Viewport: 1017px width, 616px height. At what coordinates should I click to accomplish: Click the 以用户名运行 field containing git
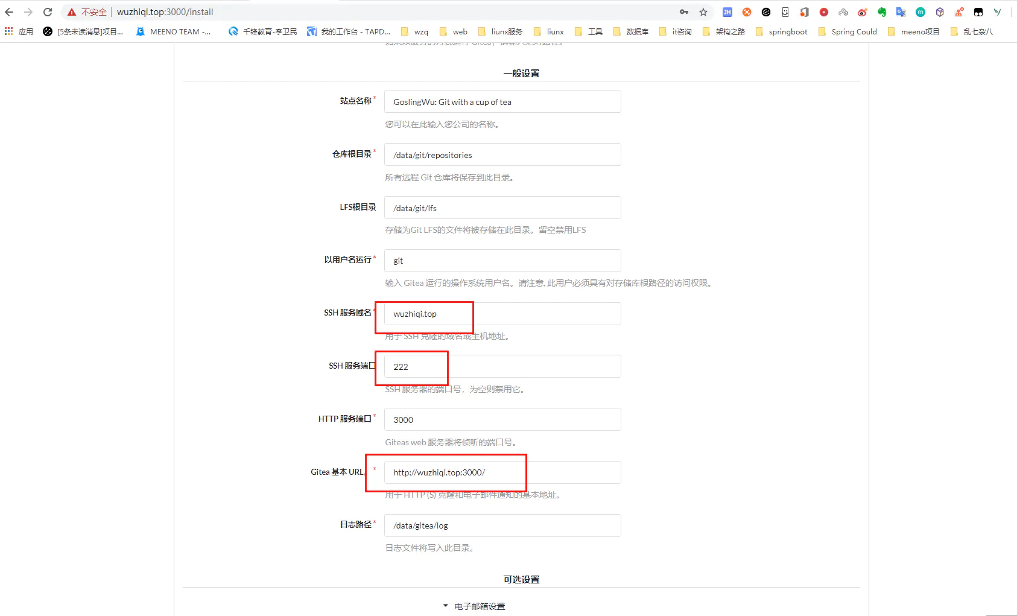click(x=502, y=261)
